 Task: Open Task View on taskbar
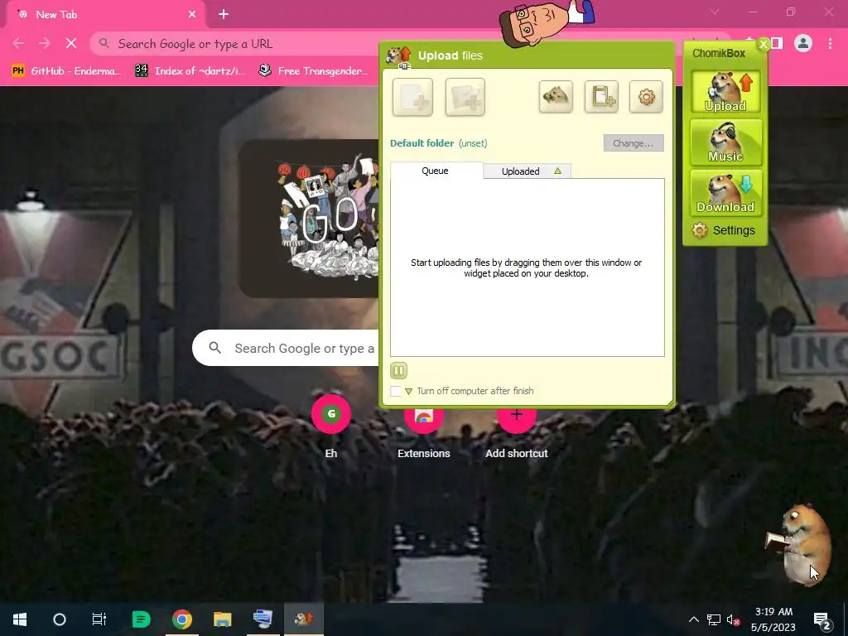(99, 619)
